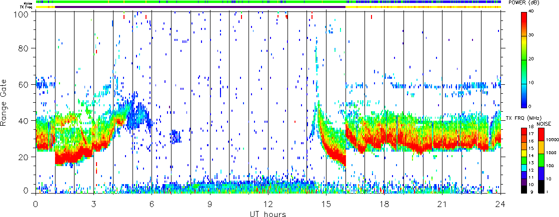This screenshot has width=559, height=217.
Task: Click the 24 tick on UT hours axis
Action: pyautogui.click(x=500, y=204)
